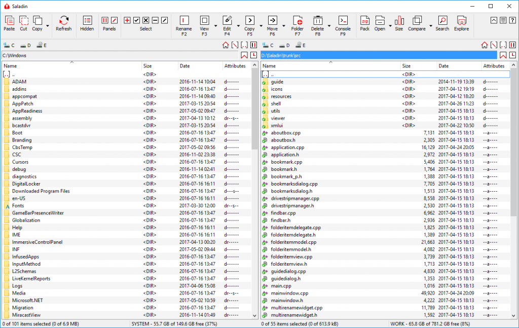Click the Select All checkmark icon
Viewport: 519px width, 328px height.
(136, 20)
